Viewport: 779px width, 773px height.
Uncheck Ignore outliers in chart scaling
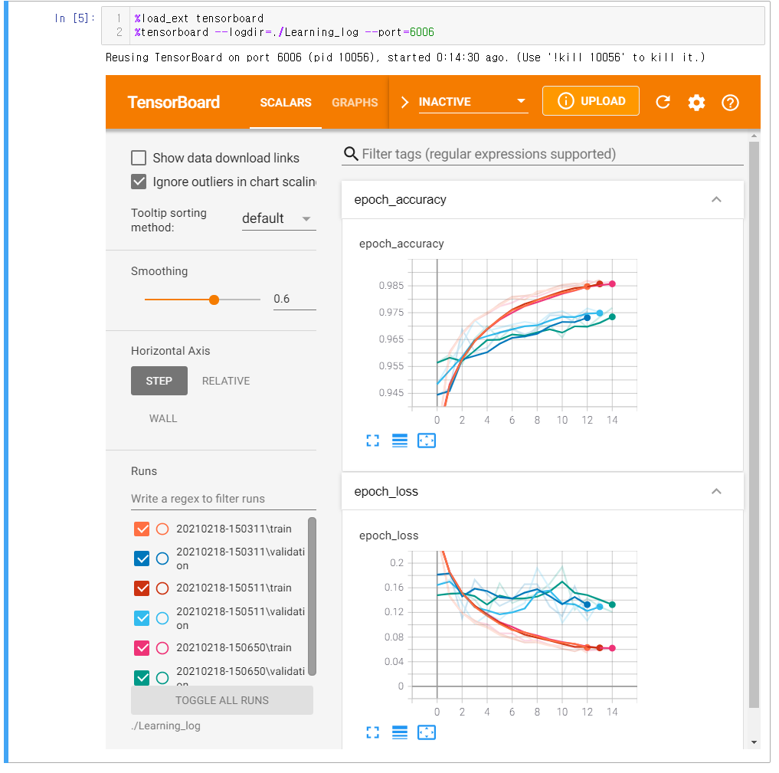(x=139, y=182)
